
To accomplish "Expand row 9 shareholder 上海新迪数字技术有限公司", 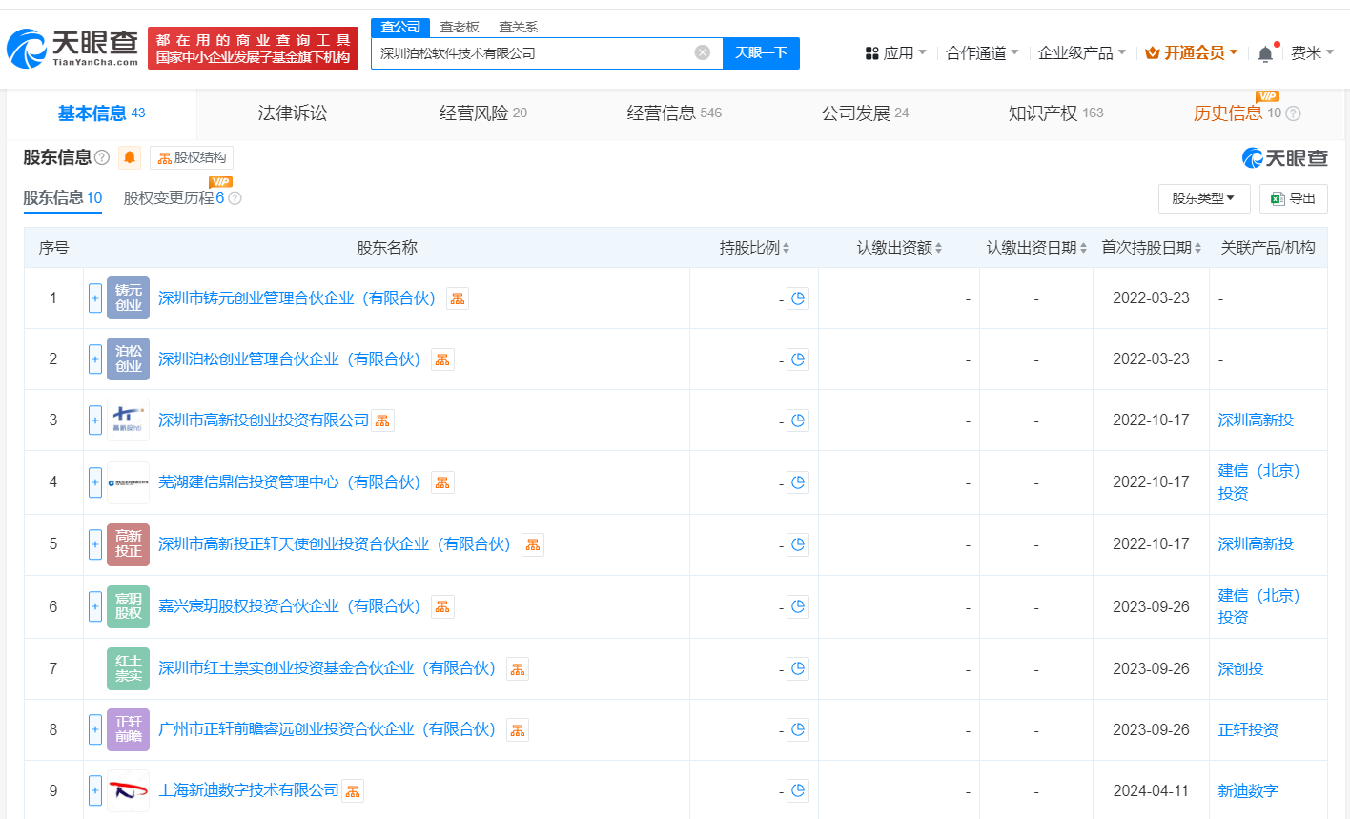I will coord(95,790).
